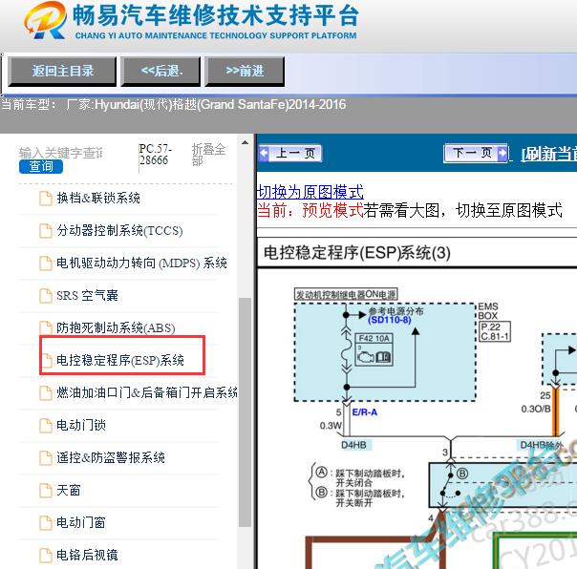Screen dimensions: 577x569
Task: Open 遥控&防盗警报系统 entry
Action: click(111, 457)
